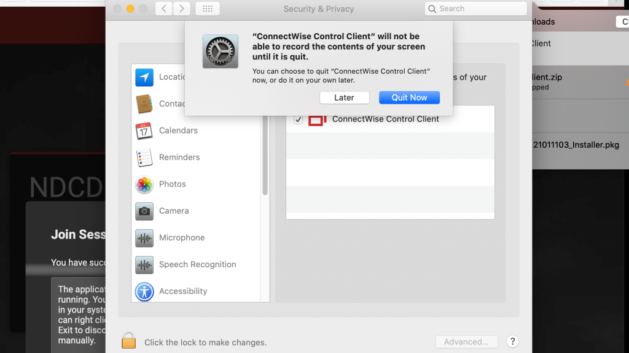Screen dimensions: 629x353
Task: Go back with the left chevron
Action: [x=163, y=9]
